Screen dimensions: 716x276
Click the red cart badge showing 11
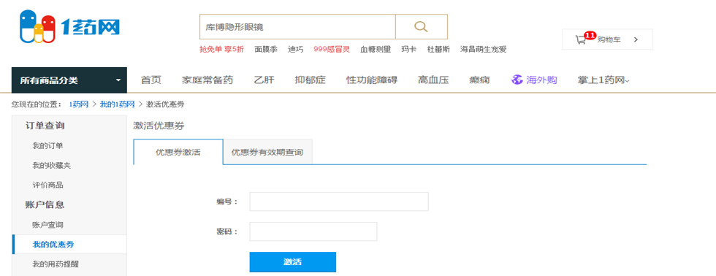[590, 35]
